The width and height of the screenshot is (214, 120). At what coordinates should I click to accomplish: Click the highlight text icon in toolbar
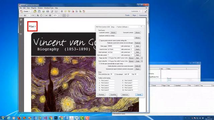[69, 11]
